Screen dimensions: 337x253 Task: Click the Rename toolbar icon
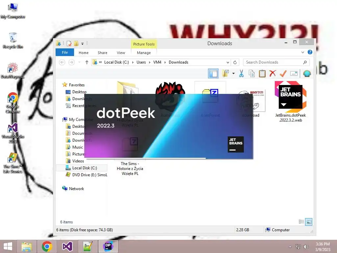click(x=294, y=73)
